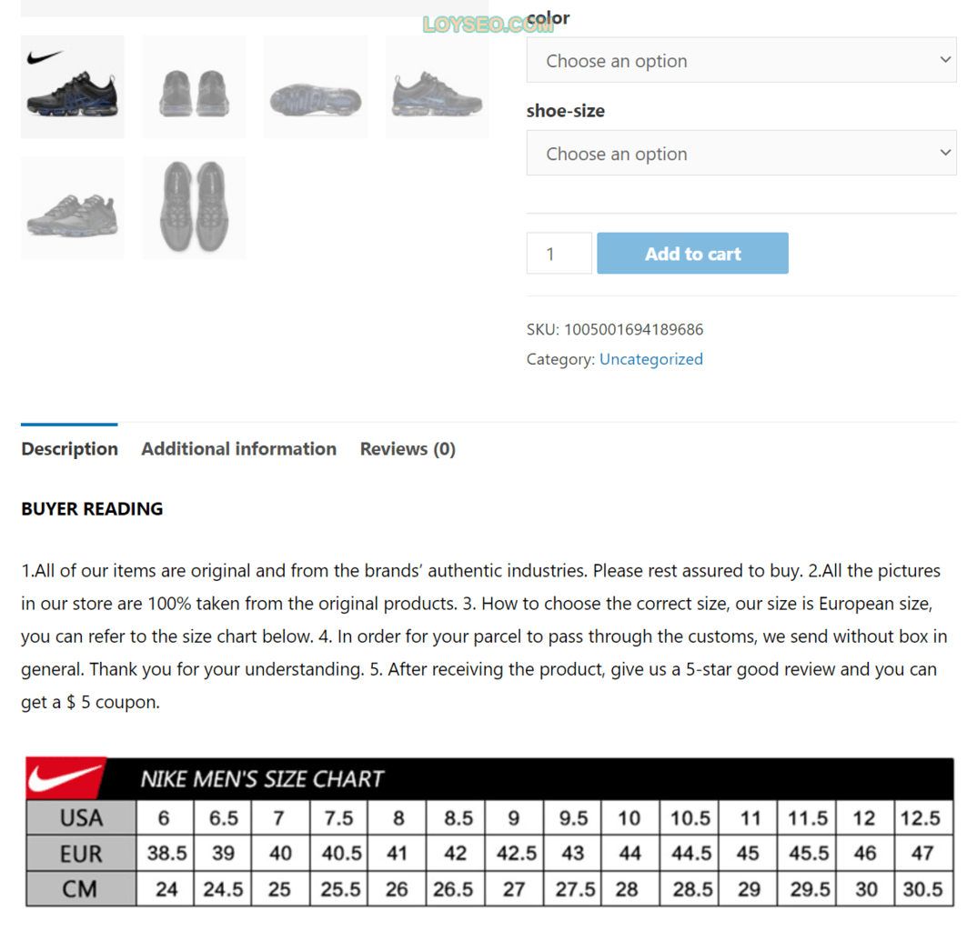Select the left-facing side view thumbnail
The image size is (977, 931).
pyautogui.click(x=437, y=86)
